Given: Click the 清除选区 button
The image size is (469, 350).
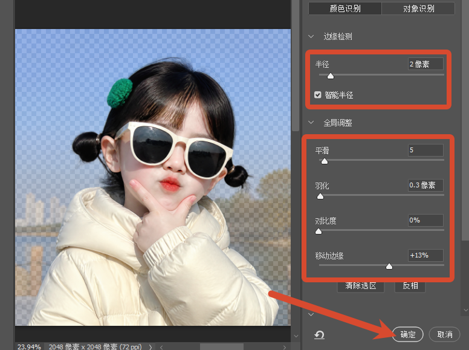Looking at the screenshot, I should (360, 287).
